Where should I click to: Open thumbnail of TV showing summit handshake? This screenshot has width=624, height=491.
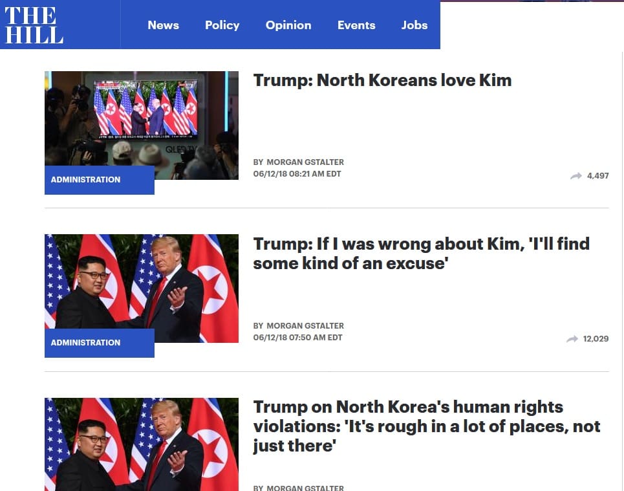142,125
